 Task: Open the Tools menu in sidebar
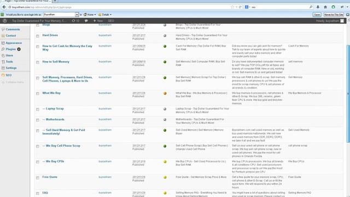9,62
